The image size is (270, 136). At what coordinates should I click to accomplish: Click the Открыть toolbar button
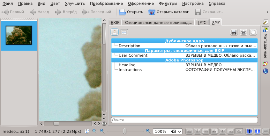131,12
